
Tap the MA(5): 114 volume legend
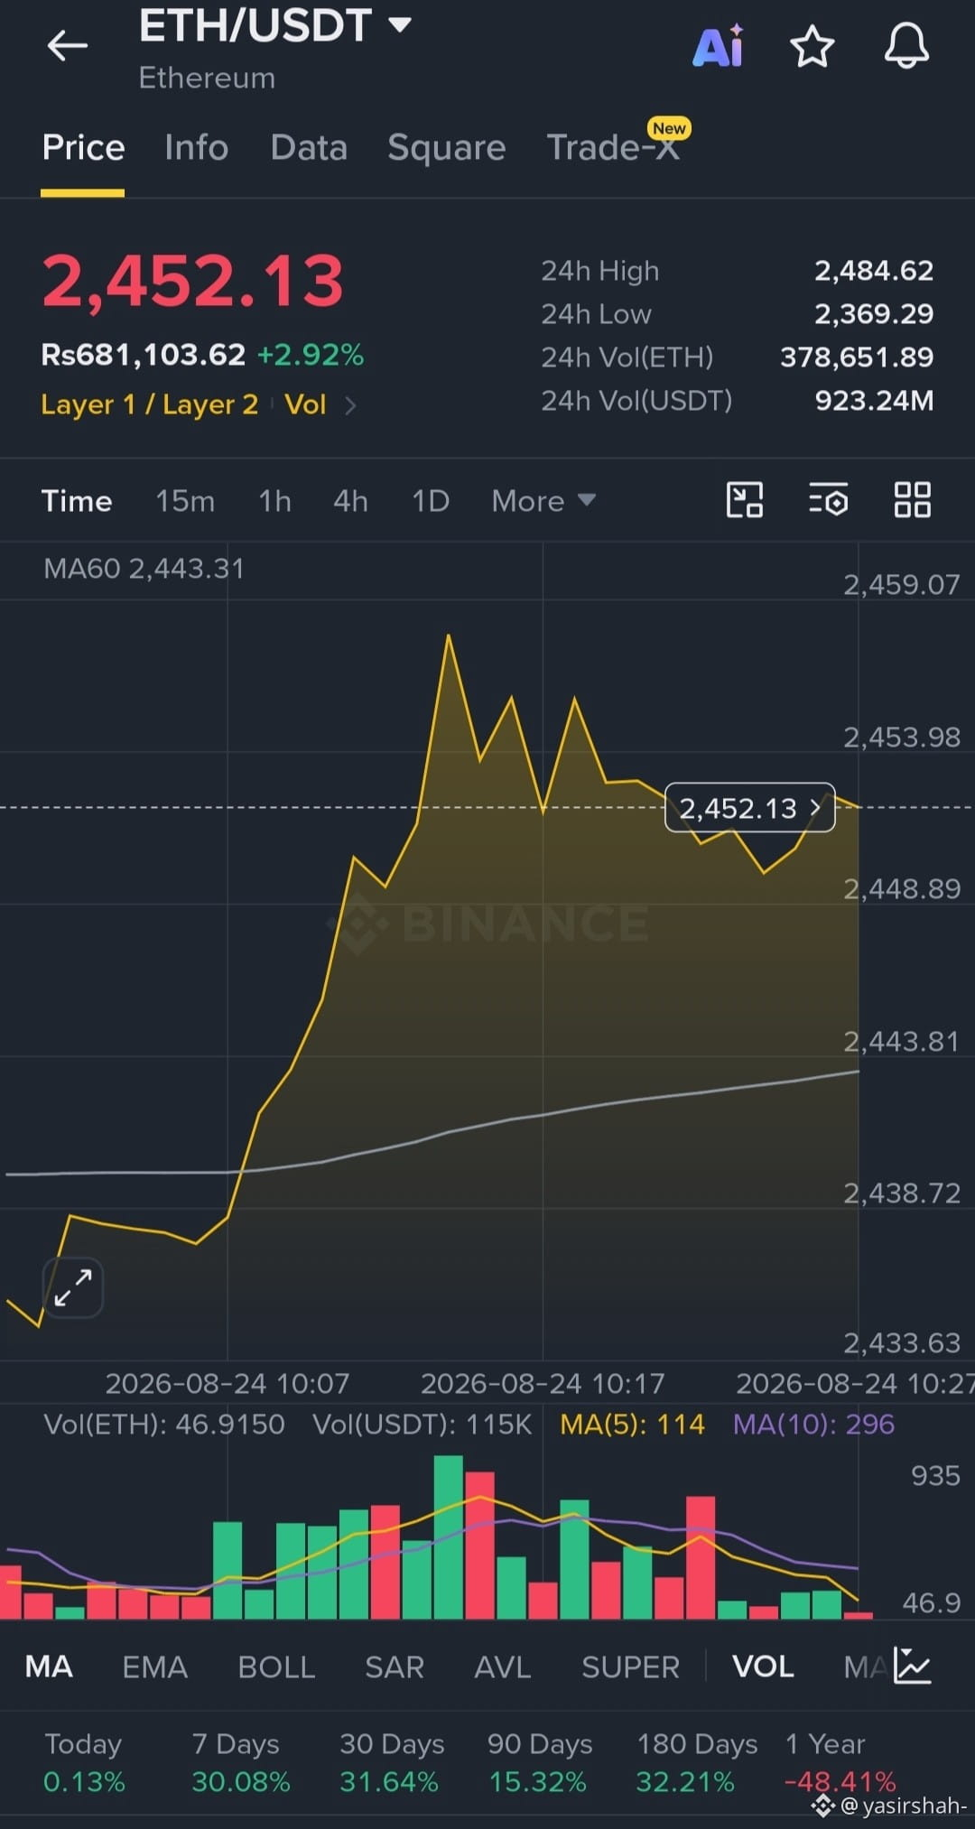click(x=632, y=1425)
